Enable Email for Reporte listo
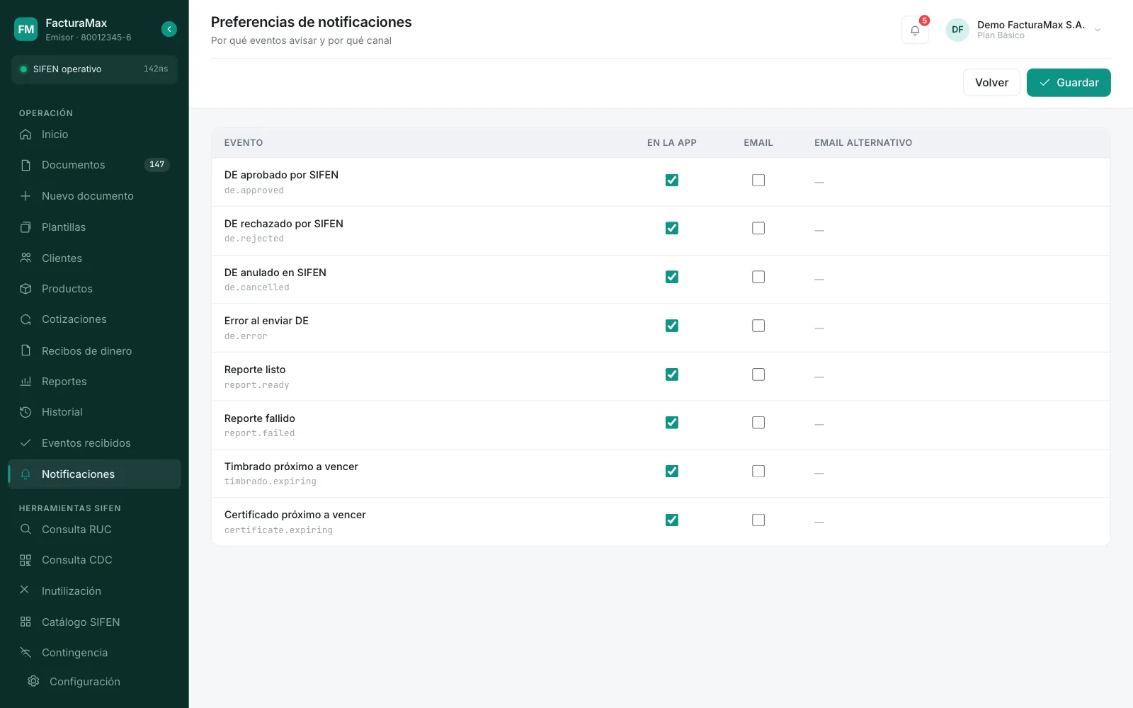 point(758,375)
